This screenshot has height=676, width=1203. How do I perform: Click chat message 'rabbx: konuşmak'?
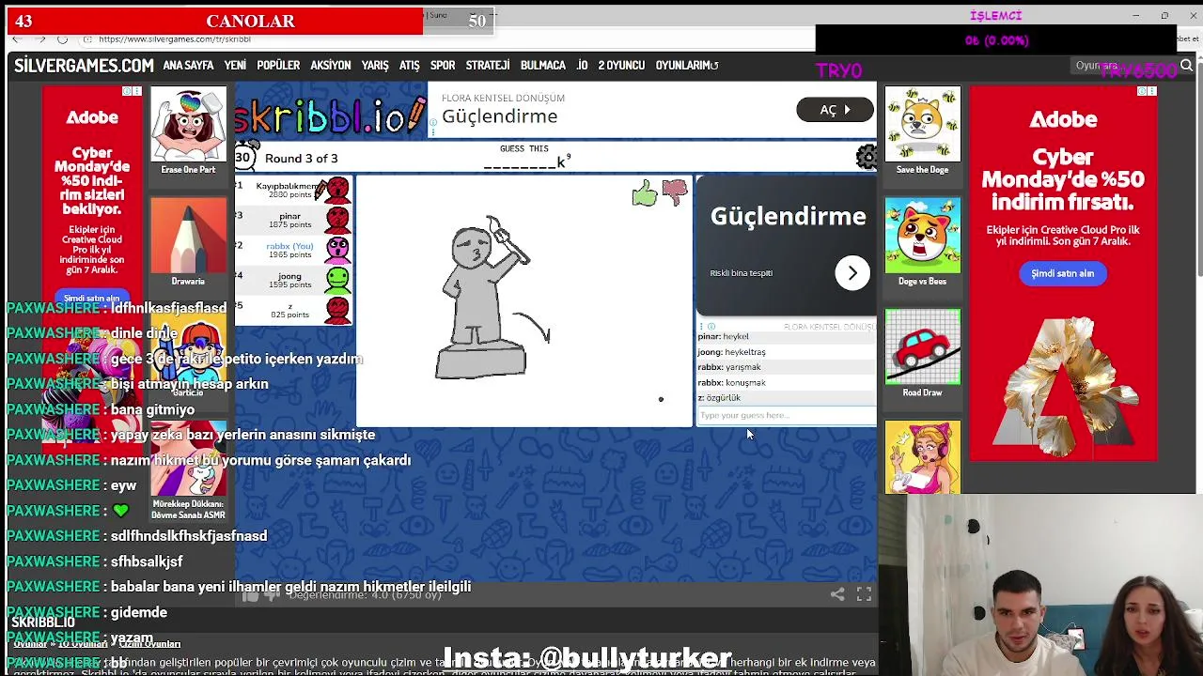click(731, 382)
